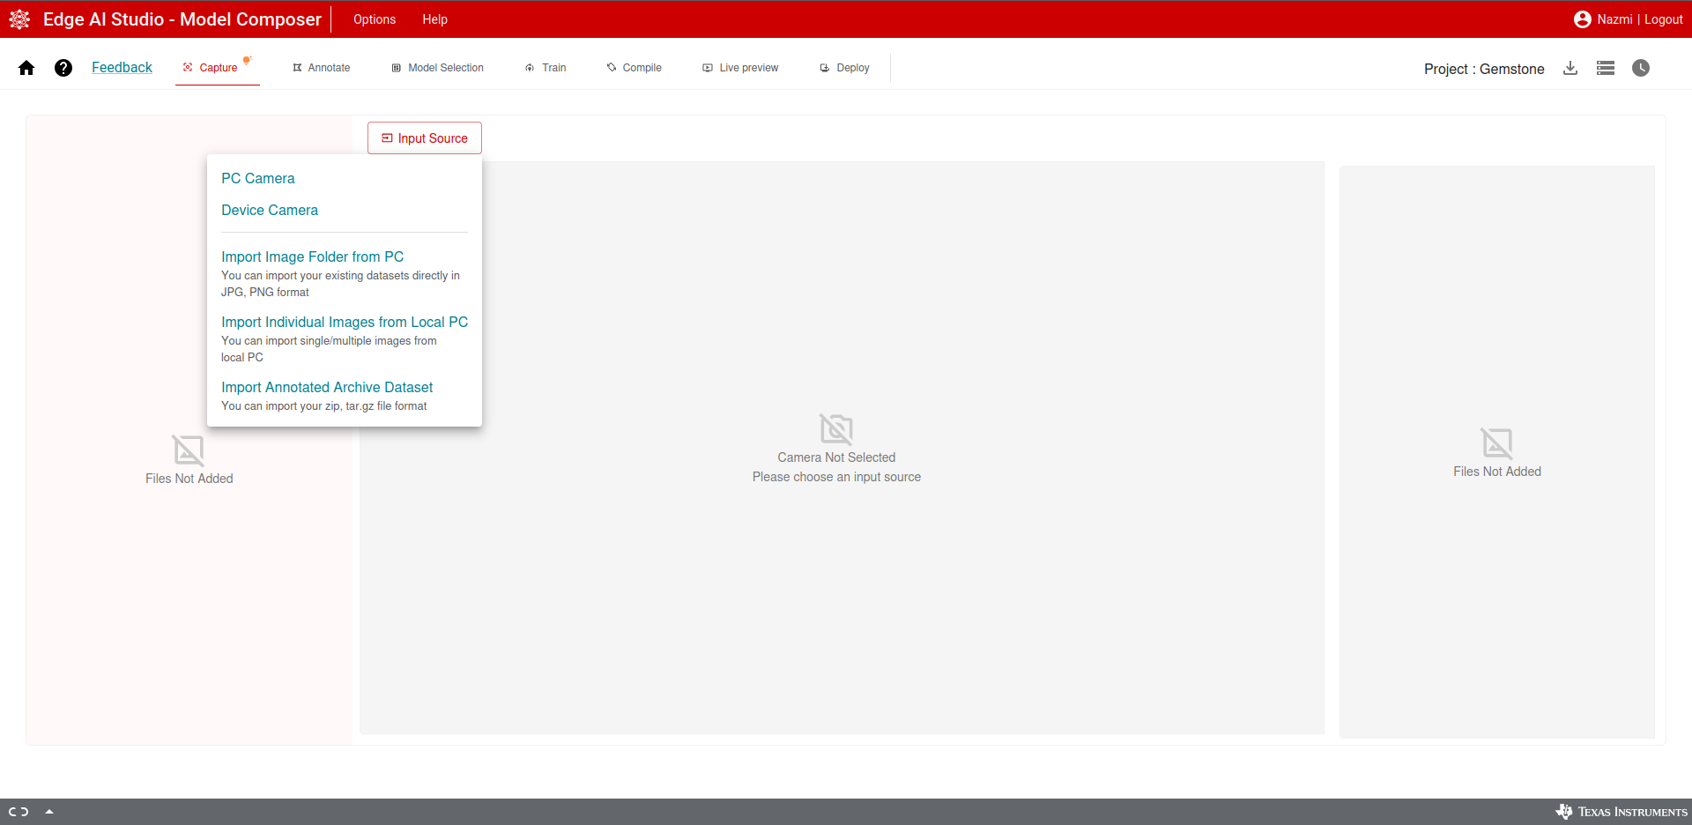Click 'Please choose an input source' text
The height and width of the screenshot is (825, 1692).
tap(836, 477)
